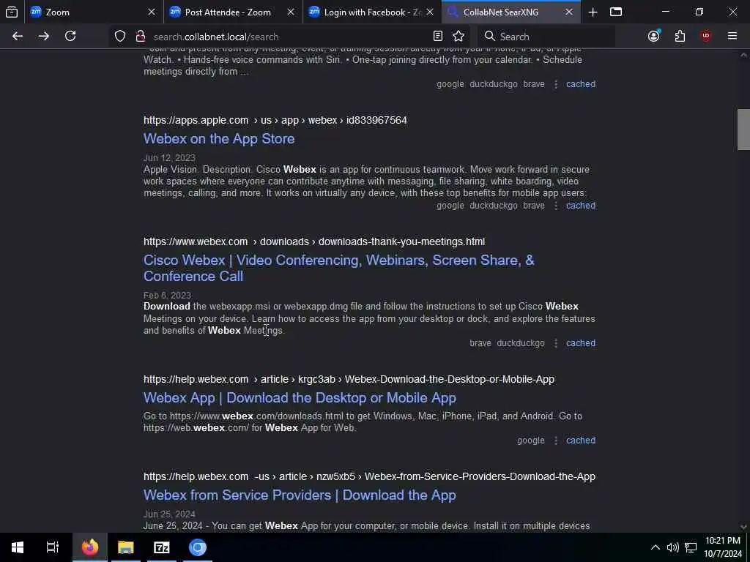750x562 pixels.
Task: Open the Windows Start menu
Action: [18, 547]
